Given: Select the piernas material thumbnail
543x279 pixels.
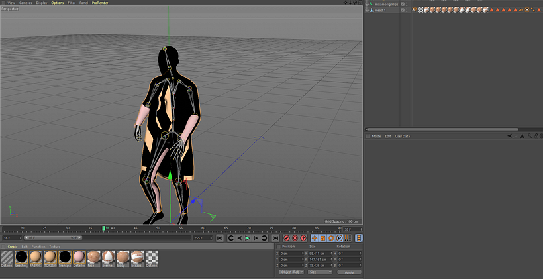Looking at the screenshot, I should click(x=109, y=258).
